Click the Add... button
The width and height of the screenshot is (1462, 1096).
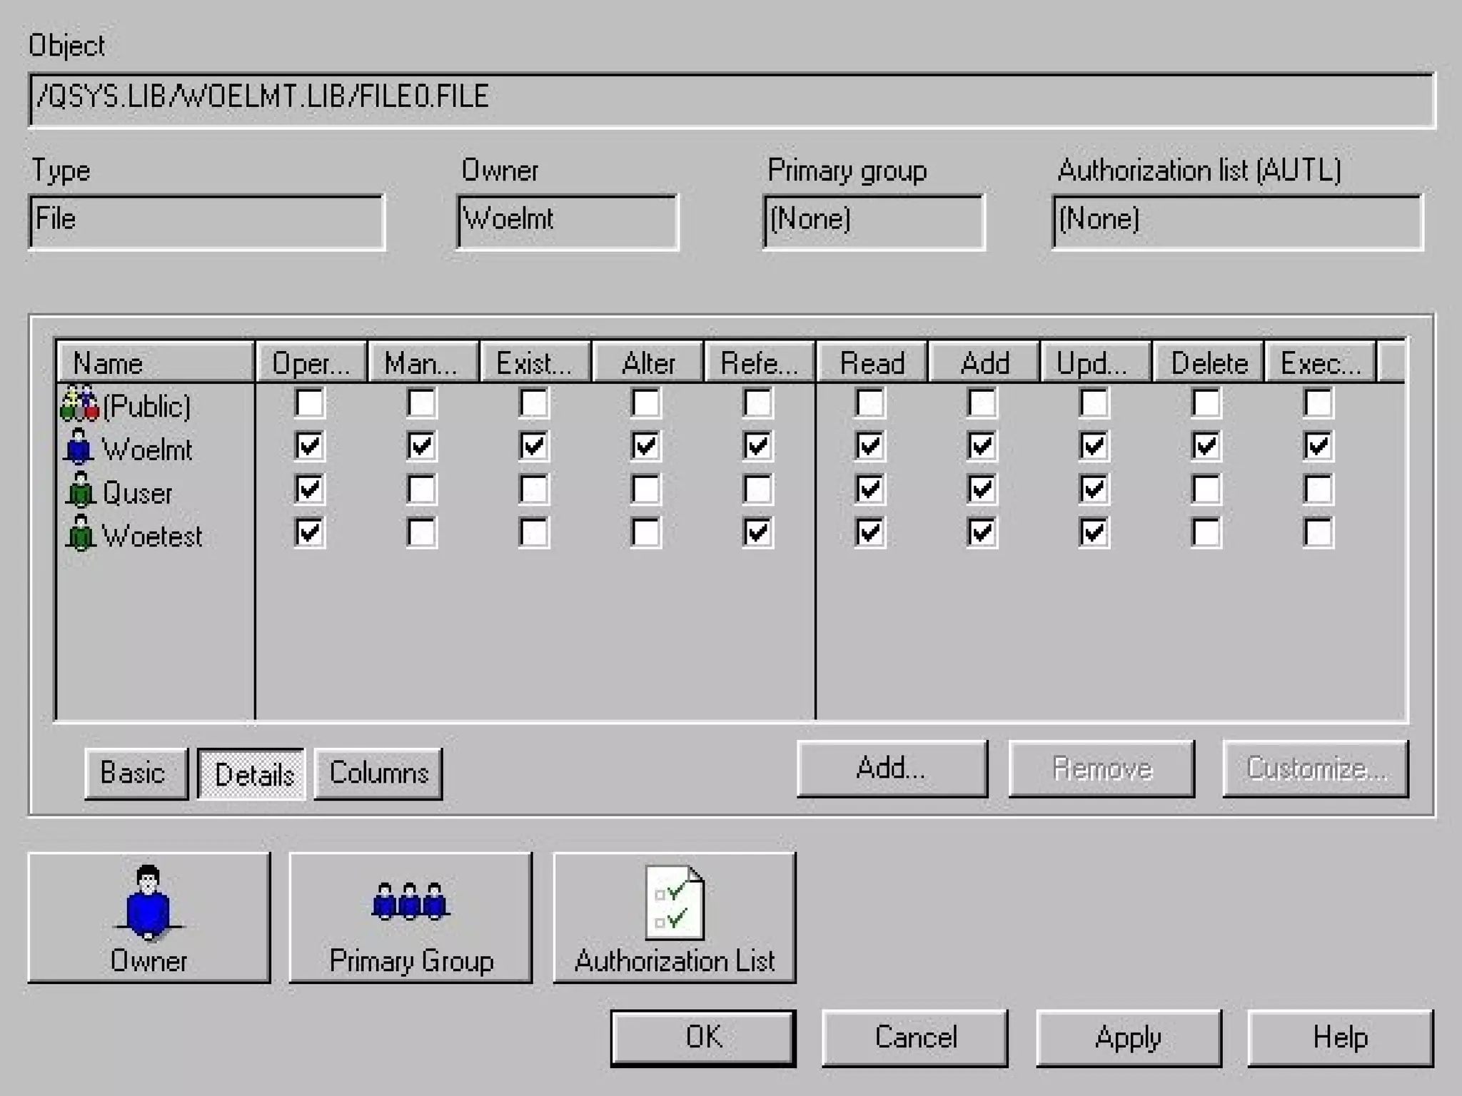coord(892,768)
